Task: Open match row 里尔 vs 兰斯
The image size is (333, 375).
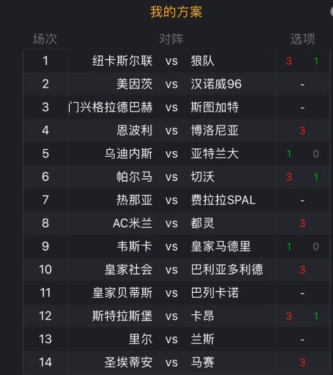Action: coord(177,339)
